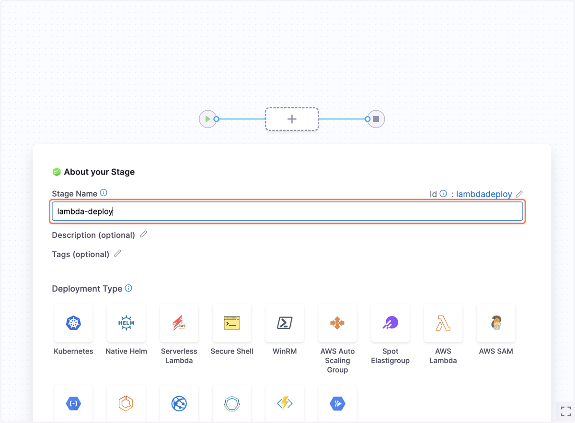Select the lightning bolt code deployment icon

(x=285, y=403)
